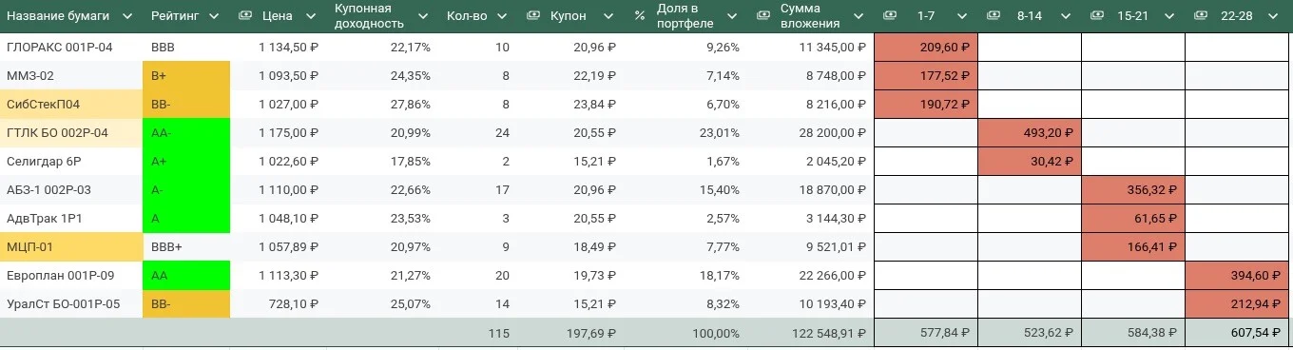Screen dimensions: 1293x350
Task: Select the Европлан 001Р-09 cell
Action: [70, 275]
